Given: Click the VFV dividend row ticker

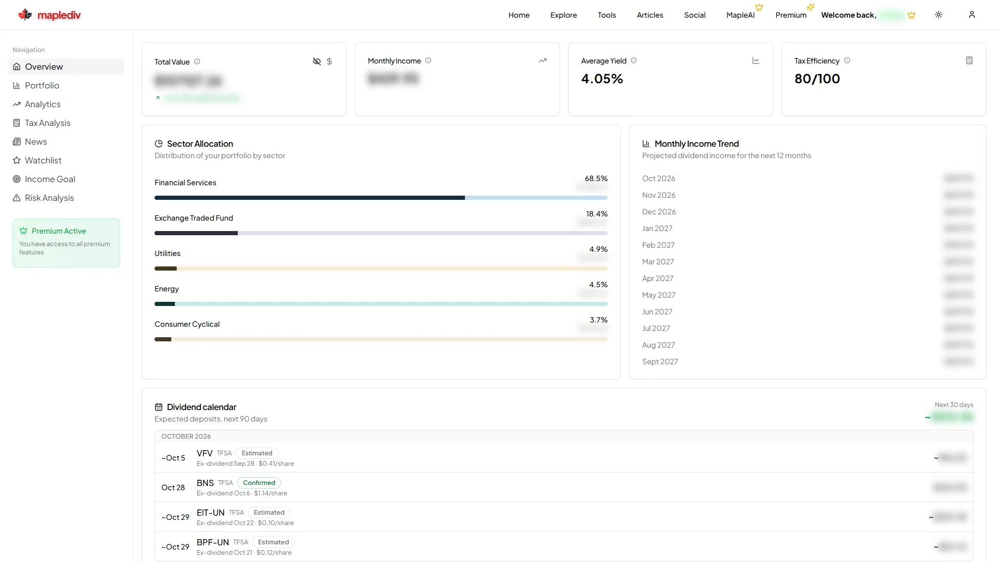Looking at the screenshot, I should [204, 453].
